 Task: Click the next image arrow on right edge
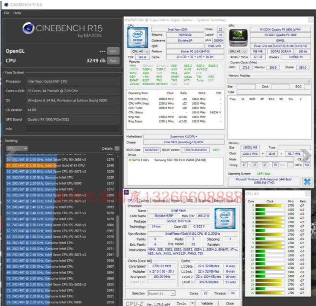click(x=306, y=155)
